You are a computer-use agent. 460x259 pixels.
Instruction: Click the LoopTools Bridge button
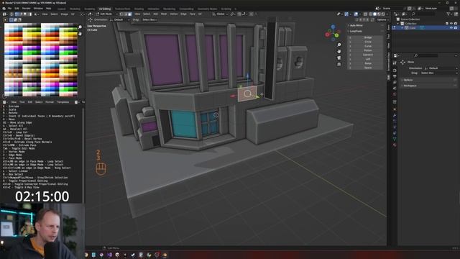click(368, 37)
